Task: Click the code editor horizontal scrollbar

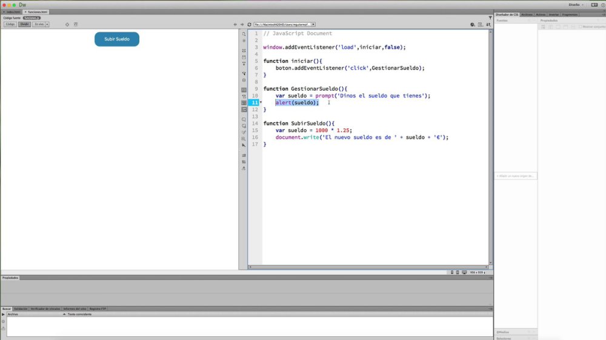Action: pos(368,267)
